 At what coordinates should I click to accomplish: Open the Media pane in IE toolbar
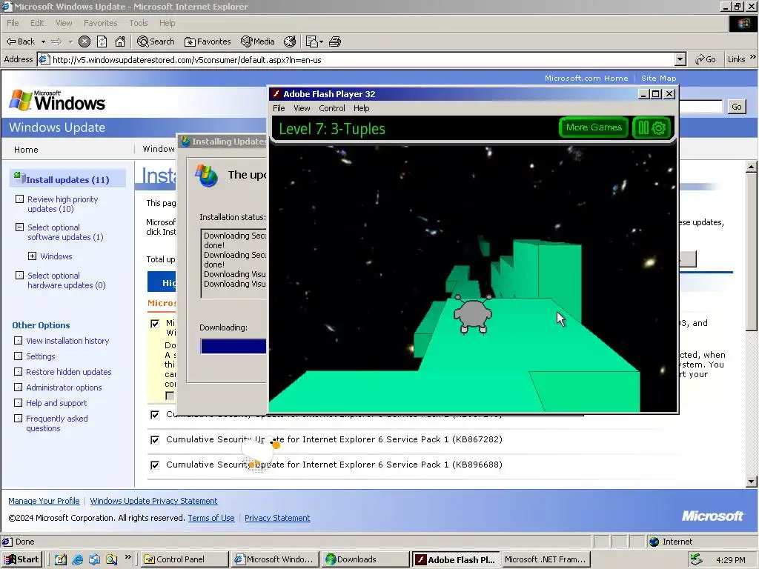[x=258, y=41]
